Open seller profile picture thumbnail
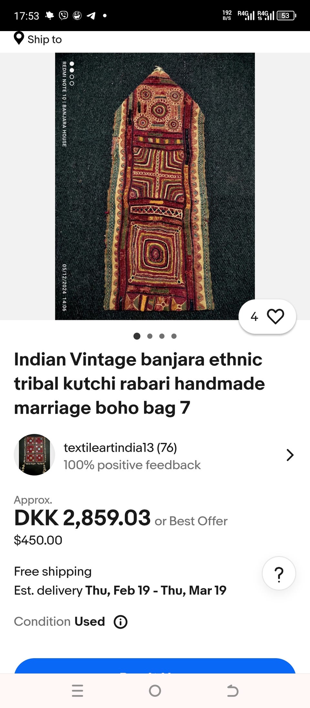Screen dimensions: 310x708 pos(34,455)
